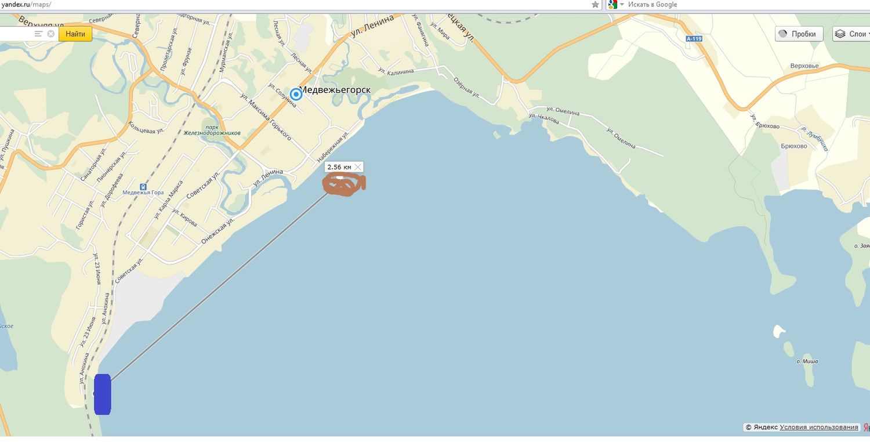This screenshot has height=442, width=870.
Task: Click the парк Железнодорожников label
Action: coord(212,129)
